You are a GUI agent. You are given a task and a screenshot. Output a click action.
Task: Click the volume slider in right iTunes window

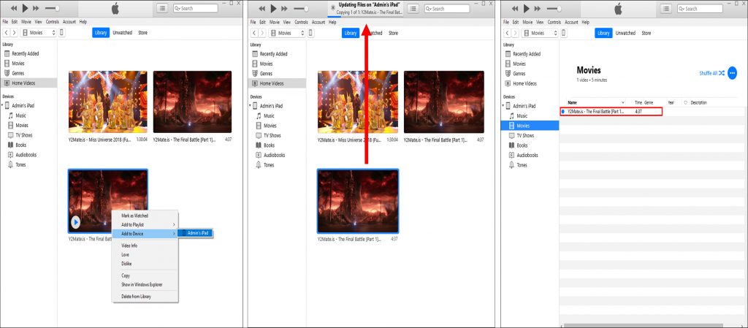[x=554, y=9]
